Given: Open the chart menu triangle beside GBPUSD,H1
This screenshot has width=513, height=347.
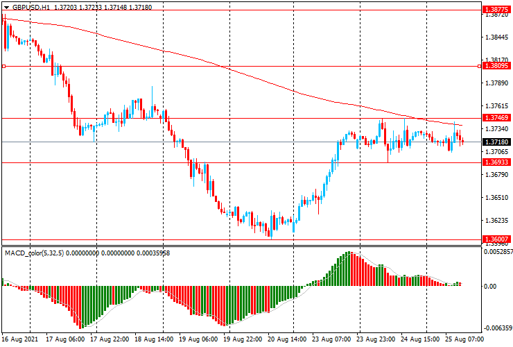Looking at the screenshot, I should point(6,8).
